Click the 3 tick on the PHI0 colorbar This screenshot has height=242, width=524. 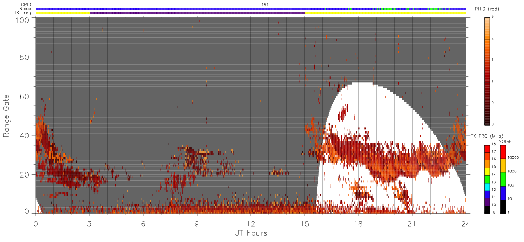click(492, 17)
